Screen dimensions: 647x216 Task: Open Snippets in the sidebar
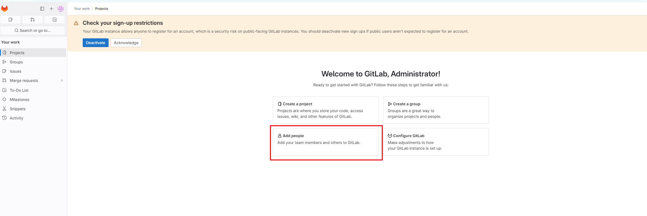click(x=33, y=109)
